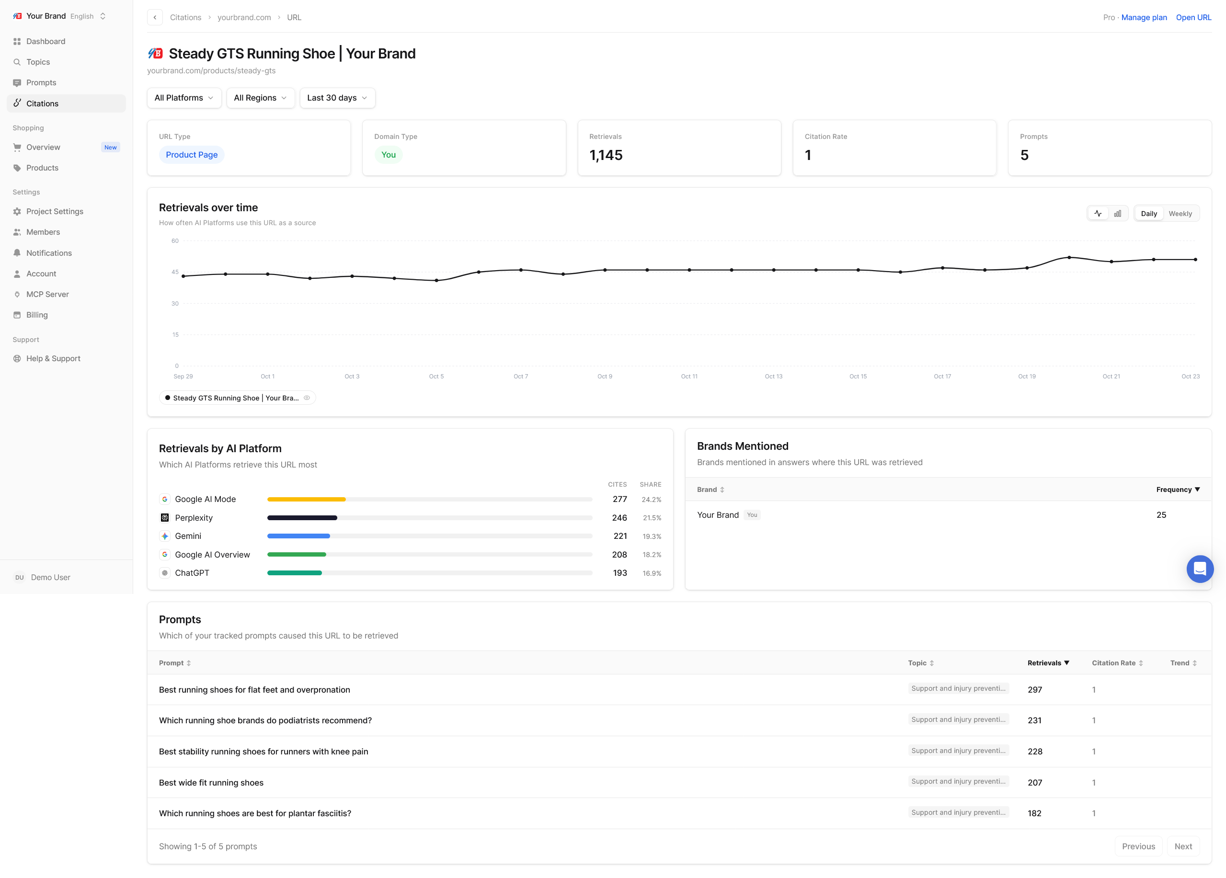This screenshot has height=878, width=1226.
Task: Hide the Steady GTS series via eye icon
Action: click(307, 398)
